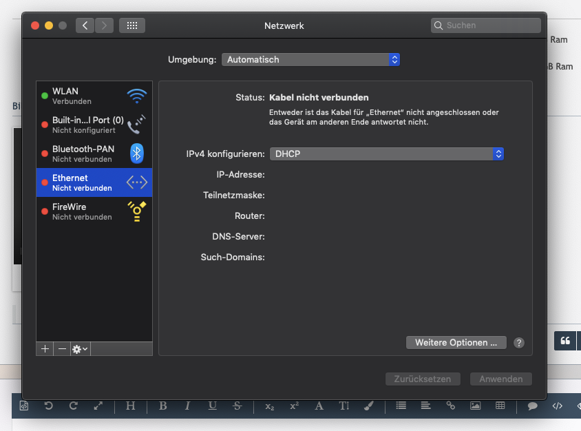The height and width of the screenshot is (431, 581).
Task: Remove selected service with minus button
Action: (x=62, y=349)
